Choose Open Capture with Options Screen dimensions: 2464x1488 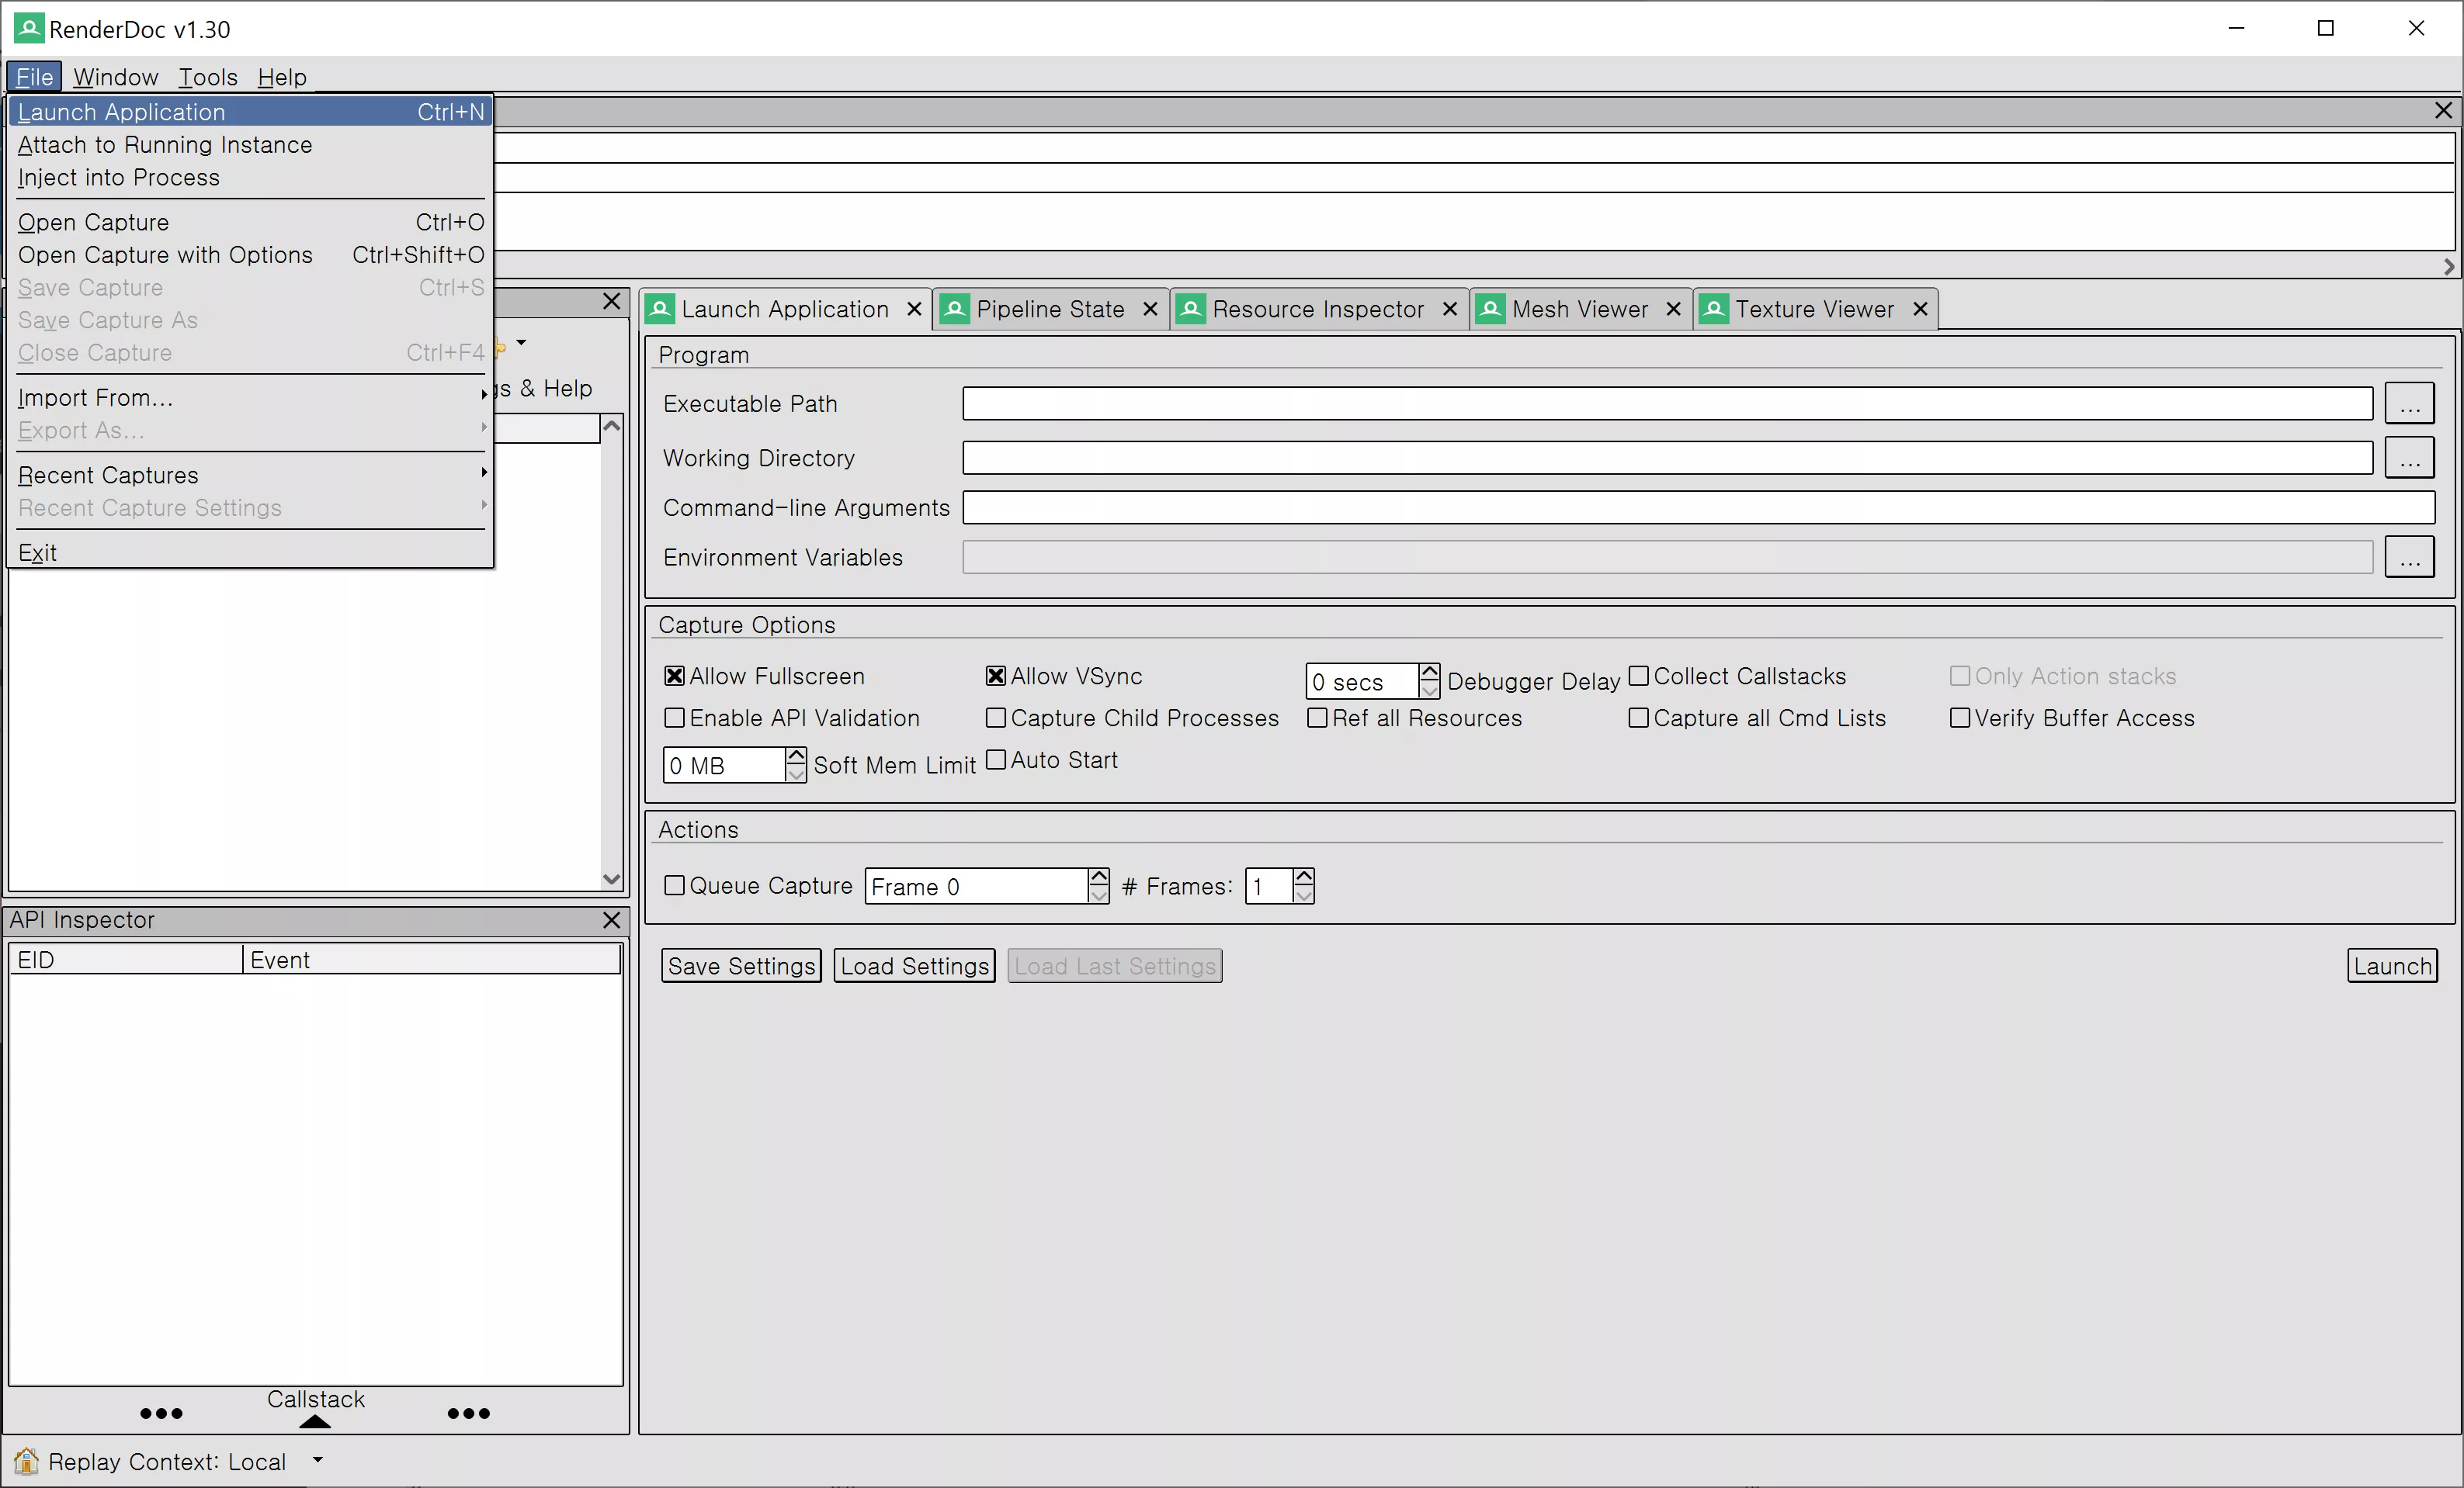pyautogui.click(x=250, y=256)
